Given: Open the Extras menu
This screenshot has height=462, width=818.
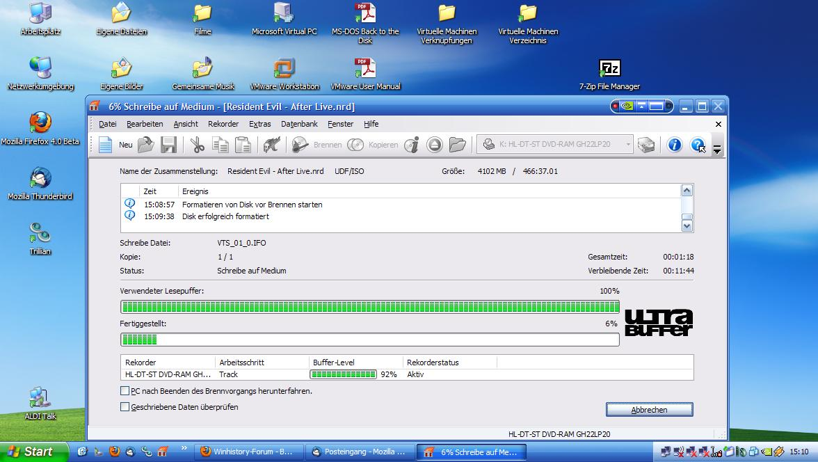Looking at the screenshot, I should (259, 124).
